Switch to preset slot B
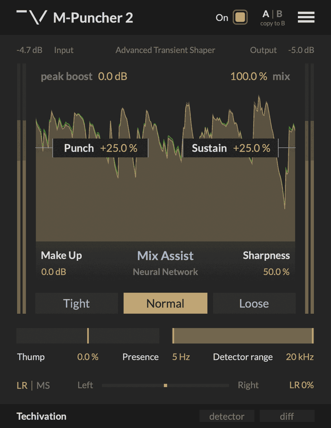 coord(279,14)
